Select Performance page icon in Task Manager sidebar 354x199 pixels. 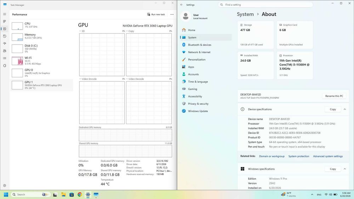tap(5, 29)
